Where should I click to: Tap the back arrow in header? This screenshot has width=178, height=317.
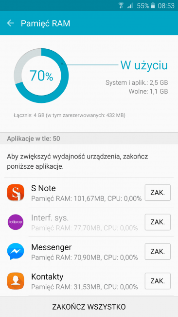pos(11,23)
